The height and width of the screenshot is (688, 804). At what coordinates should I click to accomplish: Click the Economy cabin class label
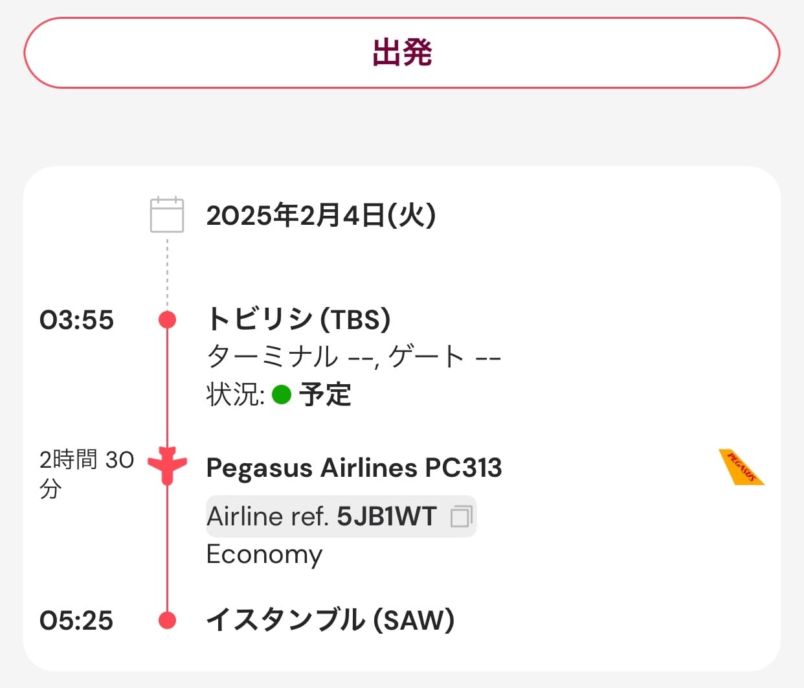pos(264,555)
